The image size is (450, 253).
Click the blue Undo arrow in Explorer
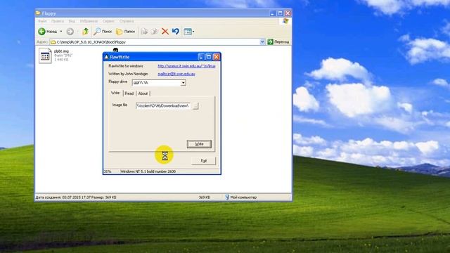(175, 31)
